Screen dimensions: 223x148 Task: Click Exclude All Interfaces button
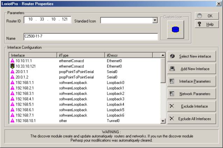[191, 119]
